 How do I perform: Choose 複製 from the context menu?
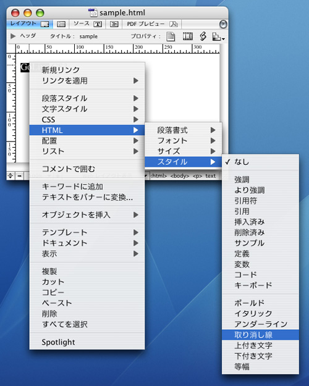[87, 271]
